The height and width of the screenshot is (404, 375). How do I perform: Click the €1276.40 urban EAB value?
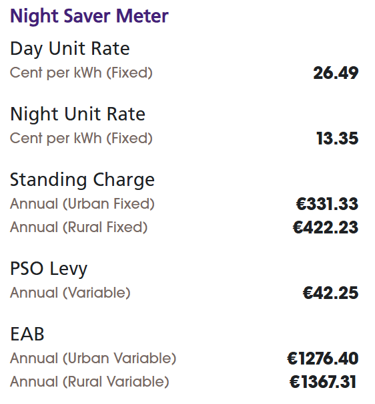[322, 359]
